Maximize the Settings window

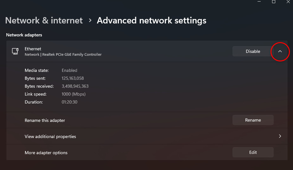(x=274, y=2)
